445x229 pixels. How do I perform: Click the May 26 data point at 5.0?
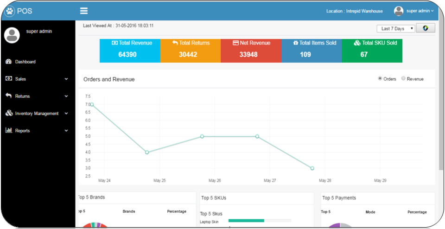pos(202,136)
